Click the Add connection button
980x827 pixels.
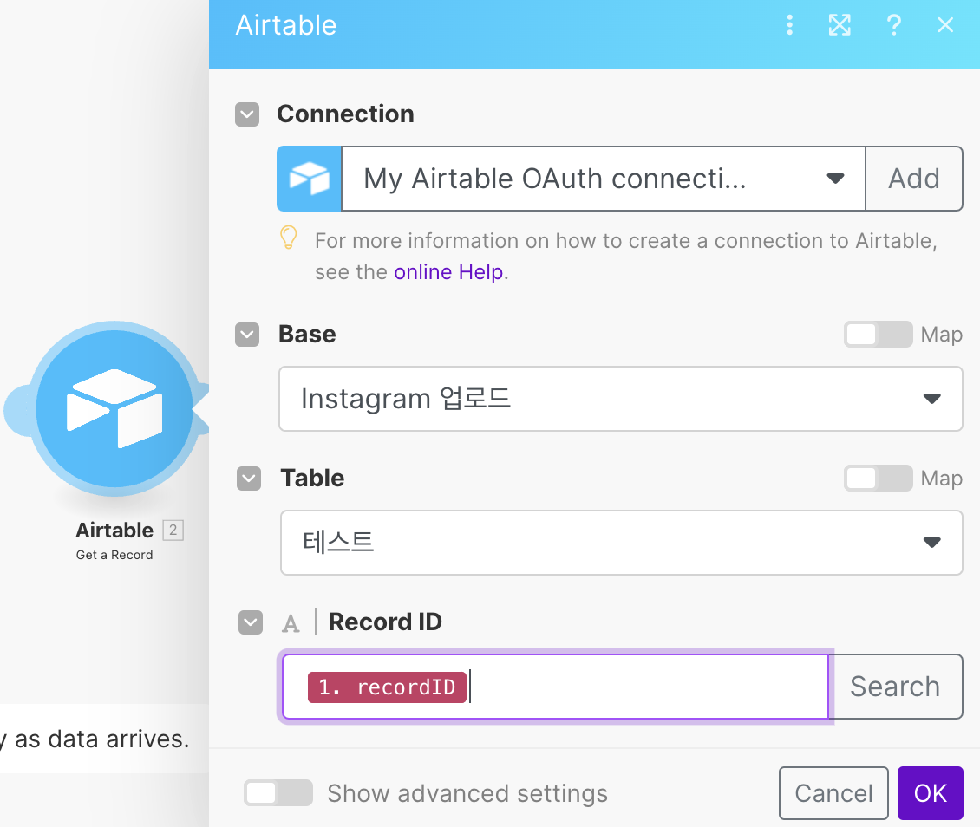click(914, 179)
